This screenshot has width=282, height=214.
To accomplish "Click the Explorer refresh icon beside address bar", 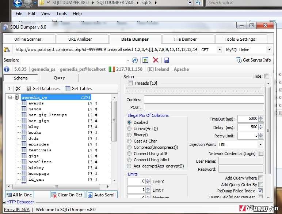I will click(198, 3).
